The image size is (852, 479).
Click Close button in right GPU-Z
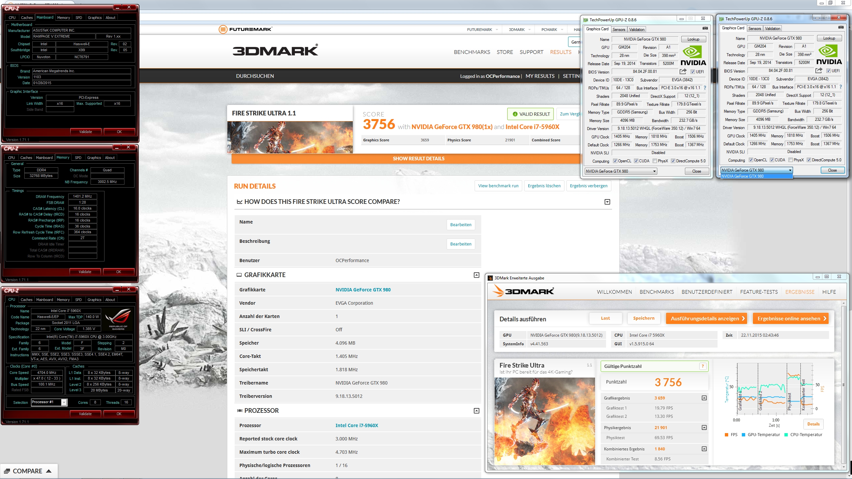pos(832,170)
